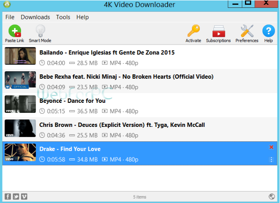Viewport: 280px width, 203px height.
Task: Open the Twitter icon in status bar
Action: (16, 196)
